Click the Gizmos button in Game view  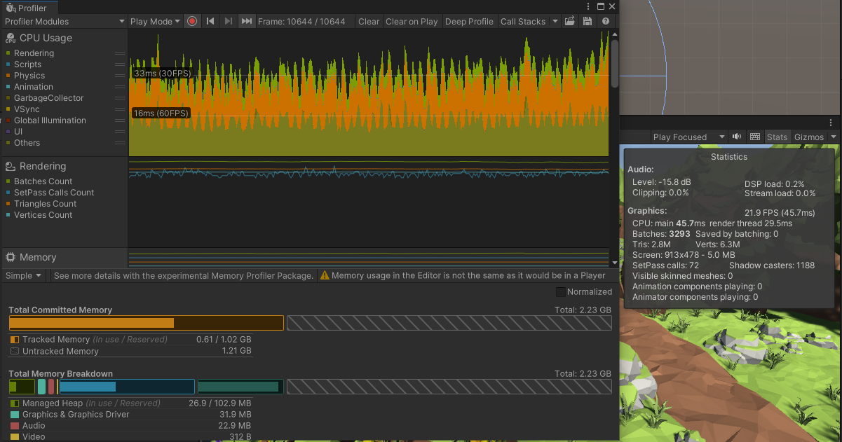click(x=810, y=137)
